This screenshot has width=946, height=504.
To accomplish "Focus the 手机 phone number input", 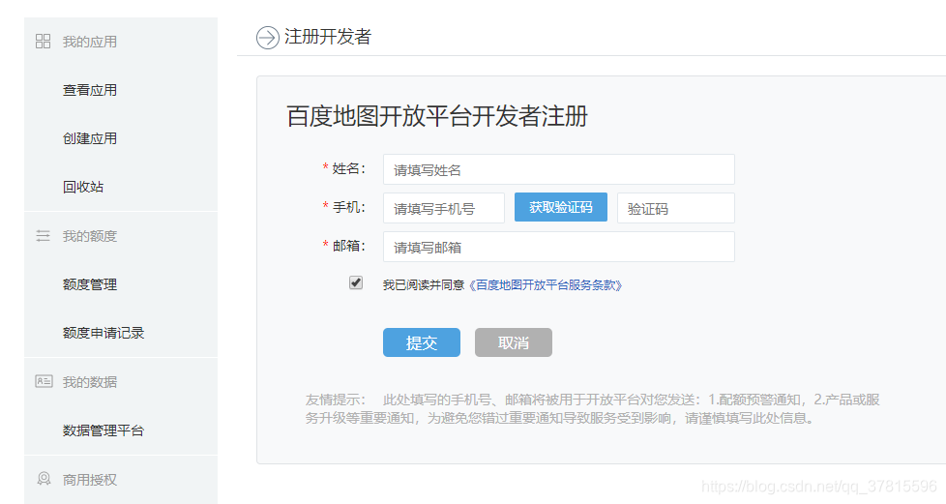I will (443, 208).
